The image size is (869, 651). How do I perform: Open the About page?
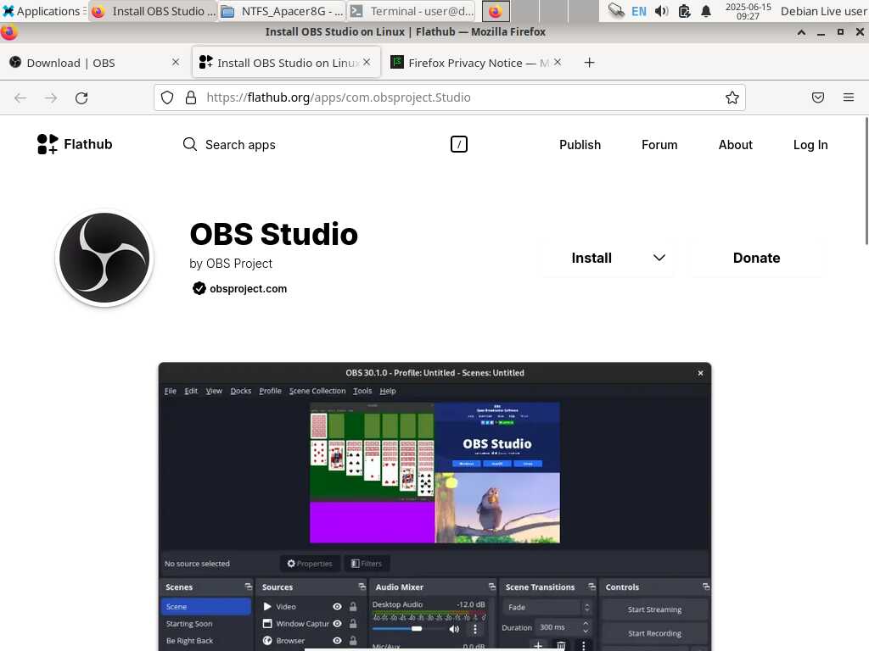tap(736, 144)
